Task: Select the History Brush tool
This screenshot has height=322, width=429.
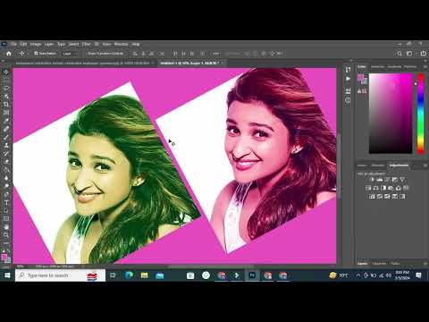Action: tap(6, 153)
